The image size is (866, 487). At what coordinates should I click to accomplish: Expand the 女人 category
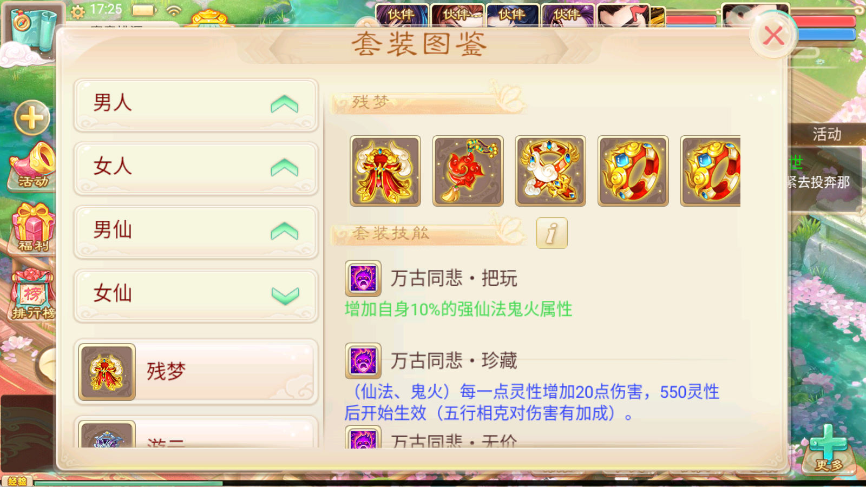[x=196, y=168]
